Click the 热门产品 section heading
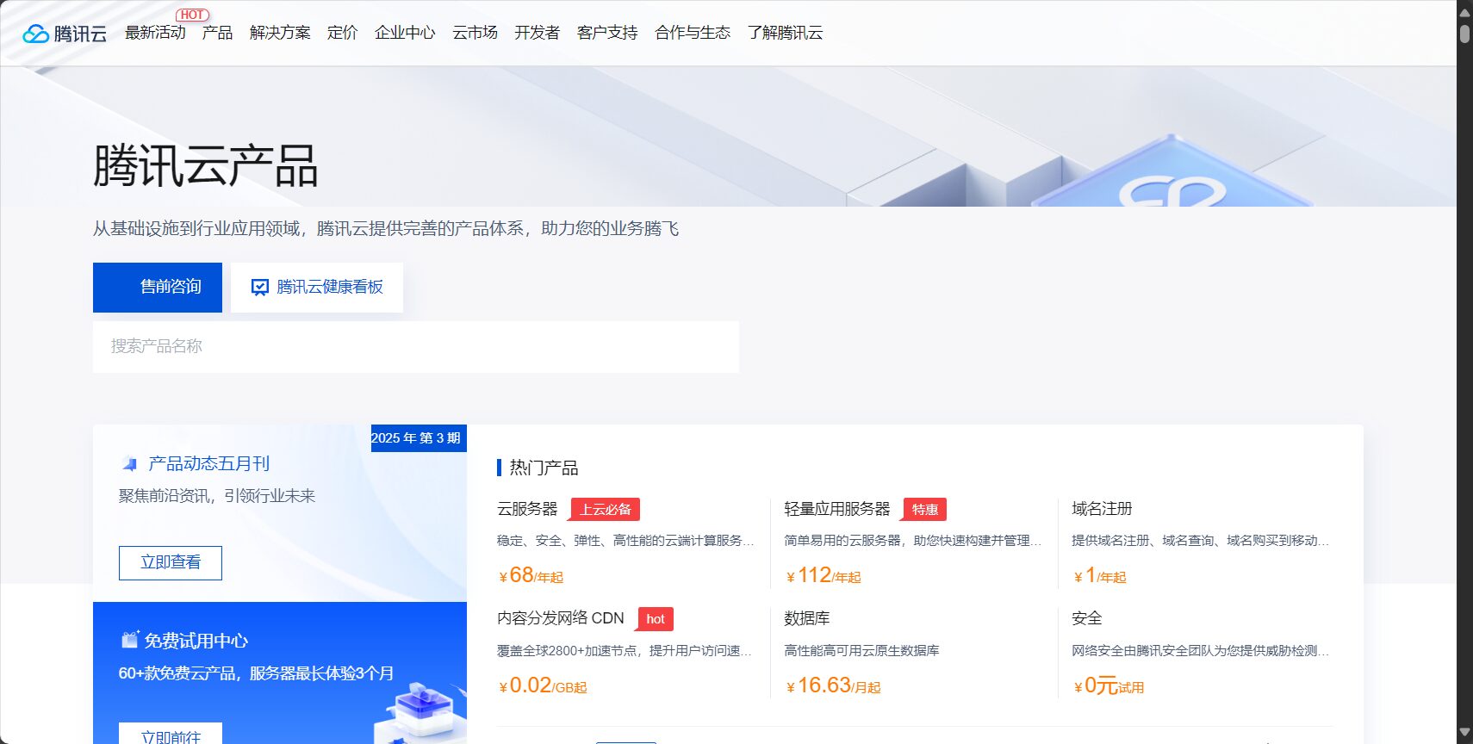Image resolution: width=1473 pixels, height=744 pixels. 544,468
